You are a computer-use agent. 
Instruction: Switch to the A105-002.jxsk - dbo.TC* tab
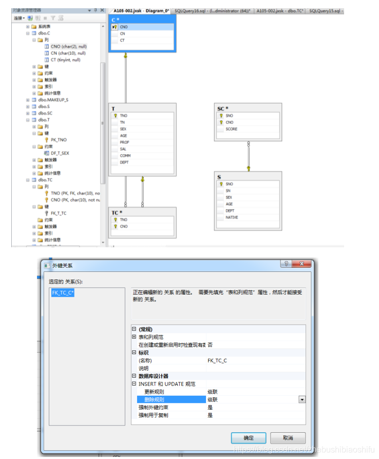(x=280, y=11)
